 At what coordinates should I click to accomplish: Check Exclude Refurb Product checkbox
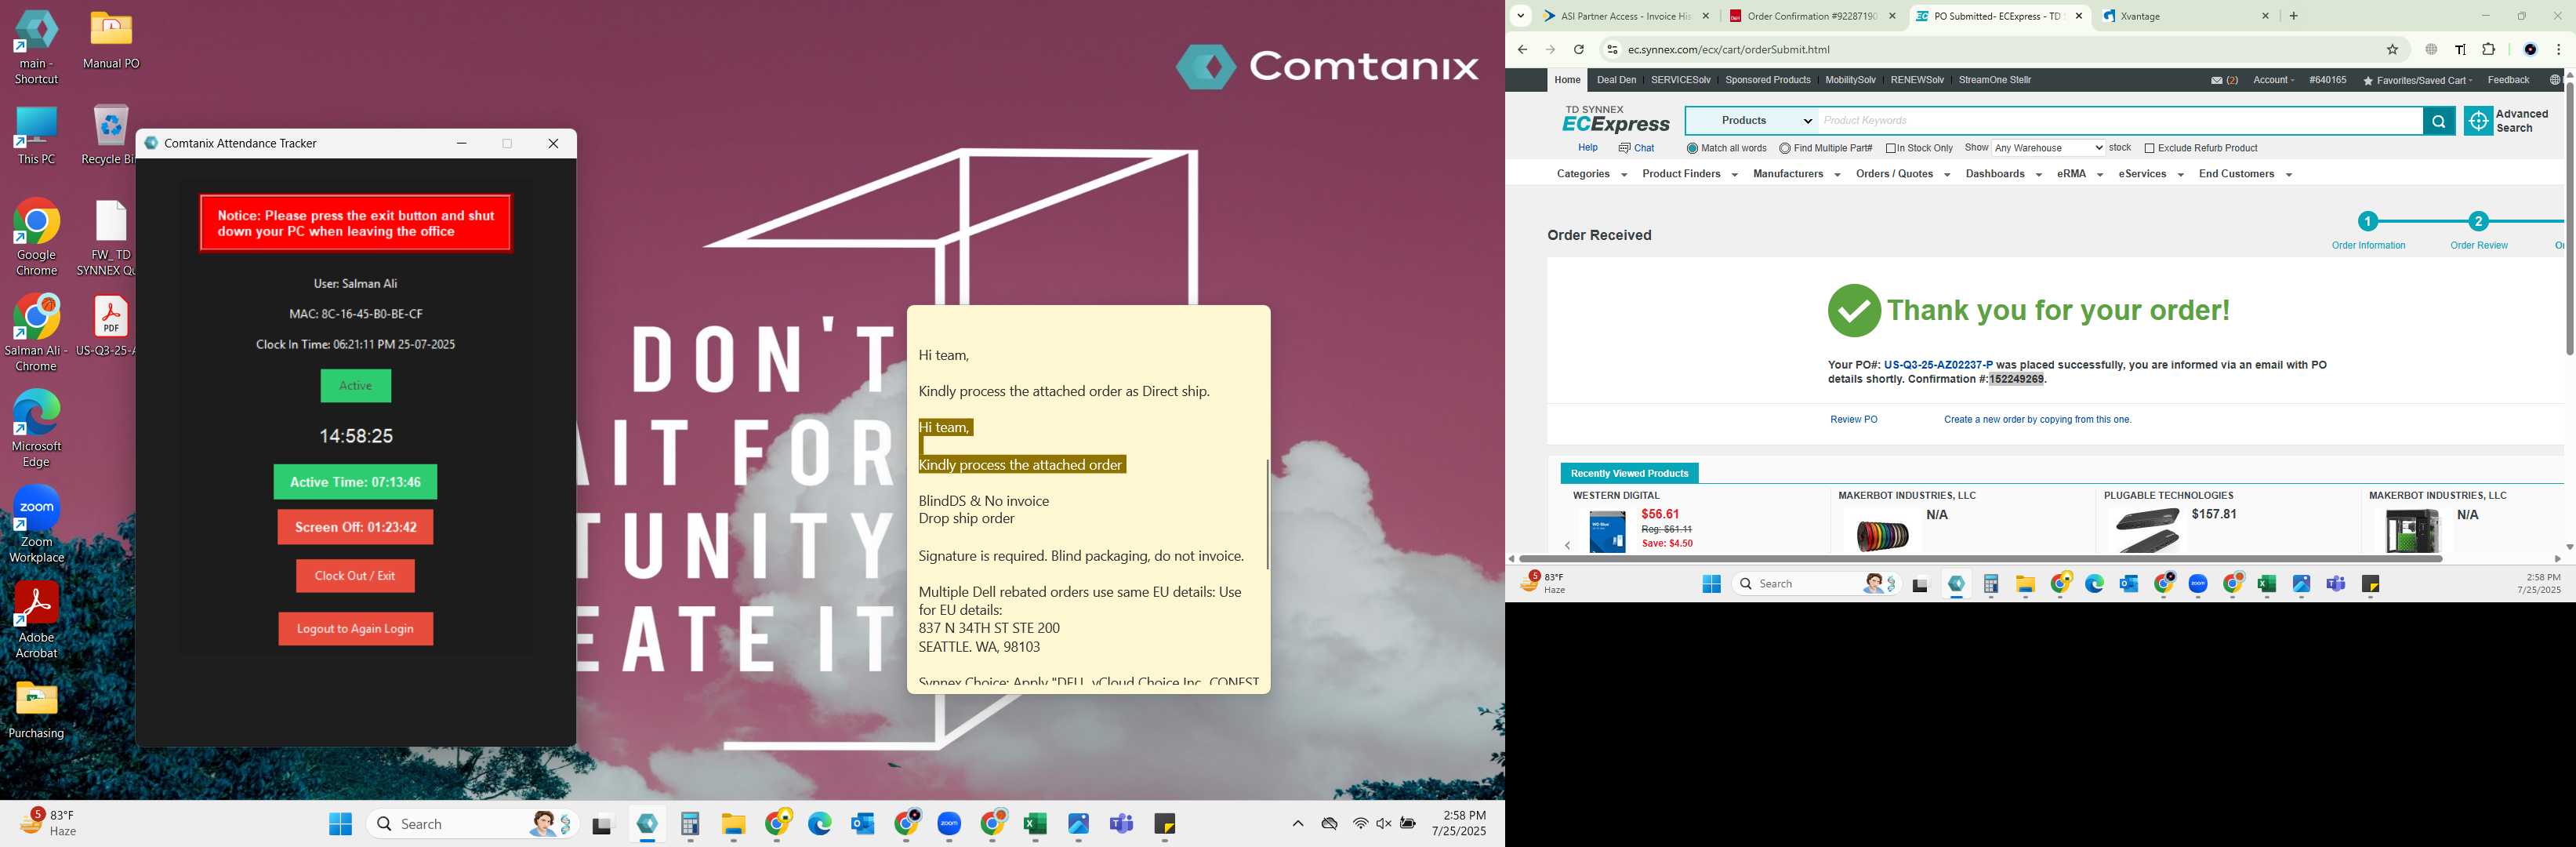[x=2149, y=148]
